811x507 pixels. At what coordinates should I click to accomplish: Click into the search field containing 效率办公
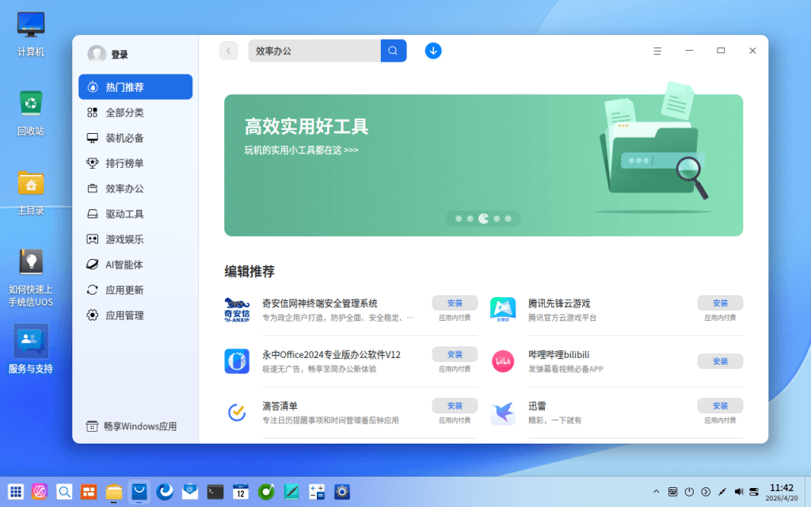(x=314, y=51)
